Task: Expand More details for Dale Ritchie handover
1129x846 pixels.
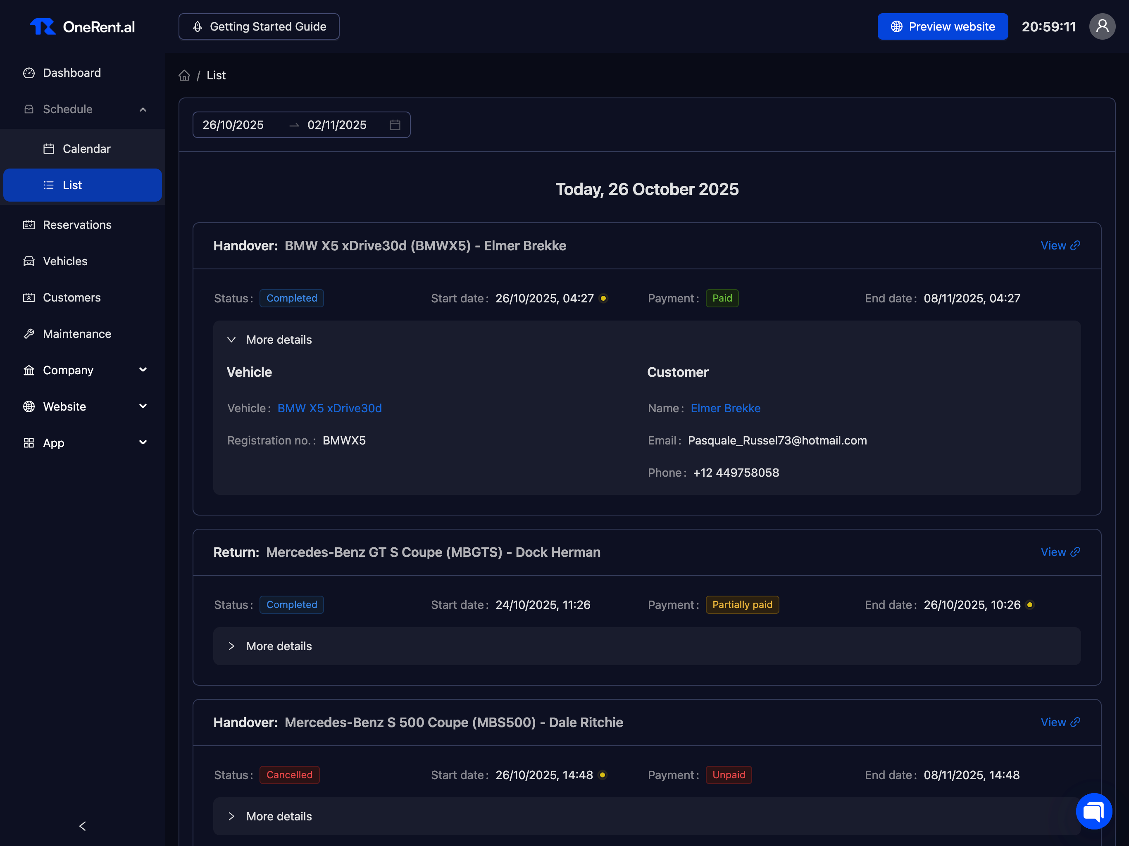Action: click(231, 816)
